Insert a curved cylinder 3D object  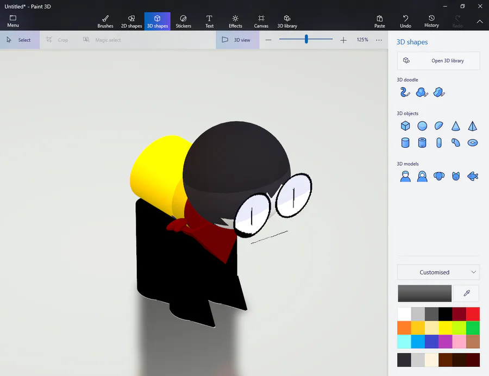pyautogui.click(x=456, y=143)
